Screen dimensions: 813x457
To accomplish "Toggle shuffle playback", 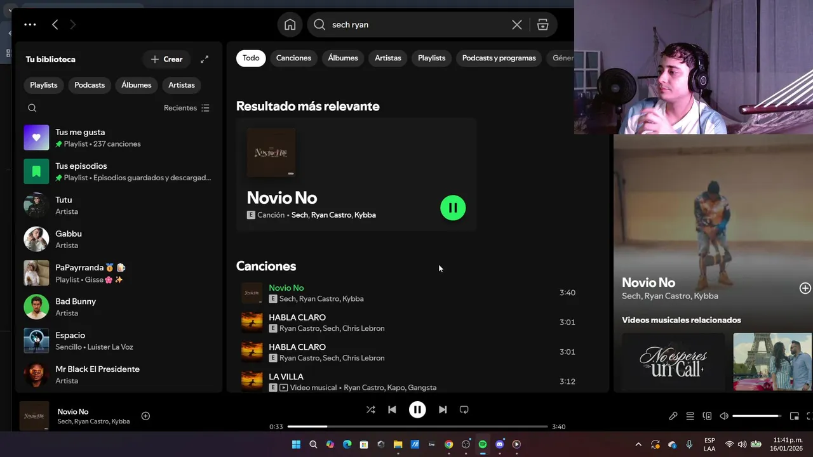I will pyautogui.click(x=370, y=409).
